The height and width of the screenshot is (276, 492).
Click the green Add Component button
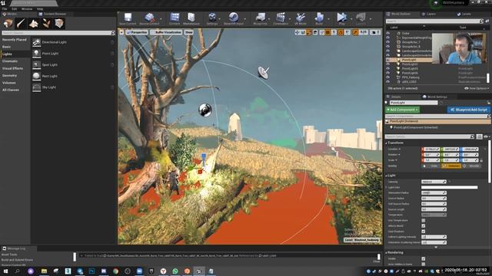pos(402,110)
